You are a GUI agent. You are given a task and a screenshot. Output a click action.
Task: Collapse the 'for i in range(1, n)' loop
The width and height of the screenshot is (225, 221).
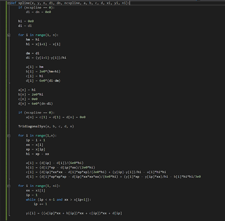[9, 35]
